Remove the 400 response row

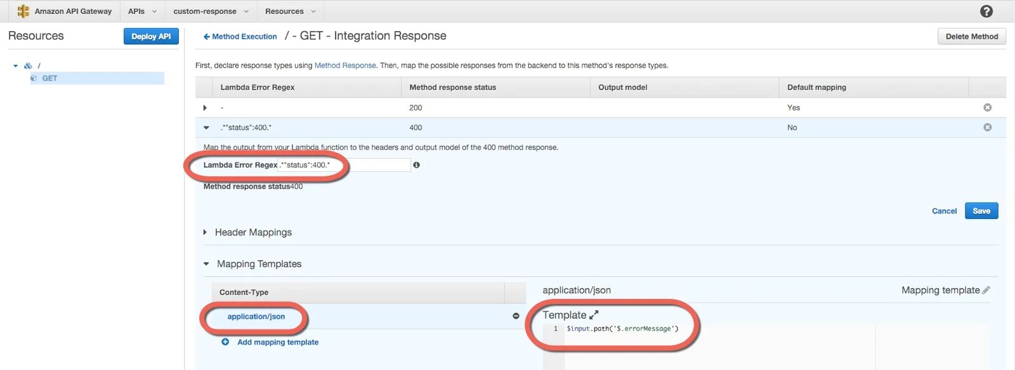coord(987,128)
